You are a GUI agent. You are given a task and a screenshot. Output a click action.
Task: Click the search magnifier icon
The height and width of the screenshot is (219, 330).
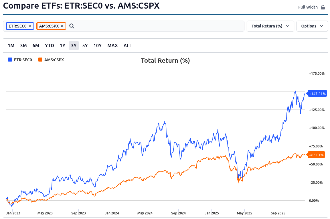72,26
